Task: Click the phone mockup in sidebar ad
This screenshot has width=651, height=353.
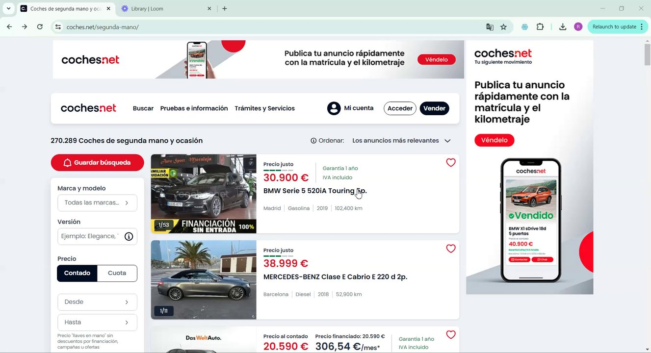Action: [x=530, y=221]
